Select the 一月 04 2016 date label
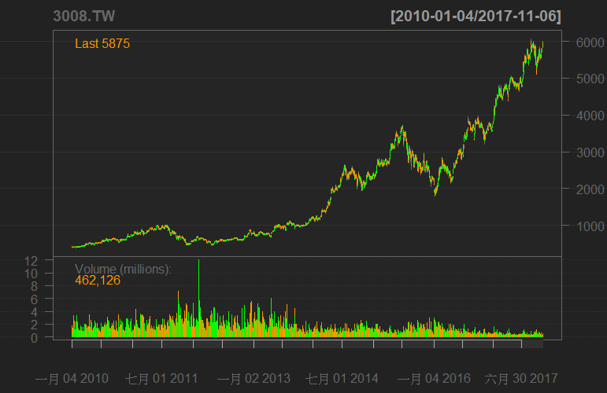The image size is (607, 393). coord(434,379)
